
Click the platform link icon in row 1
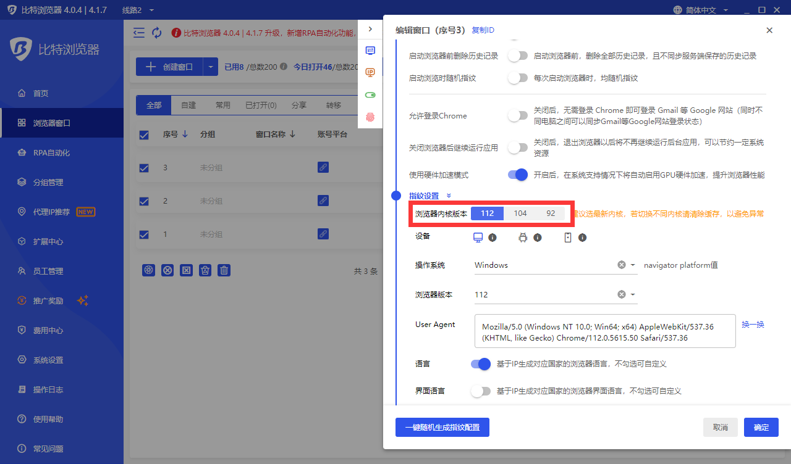click(323, 234)
